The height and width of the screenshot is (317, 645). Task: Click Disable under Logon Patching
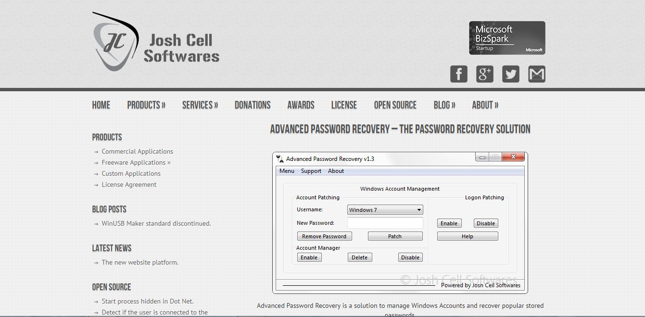click(x=486, y=223)
